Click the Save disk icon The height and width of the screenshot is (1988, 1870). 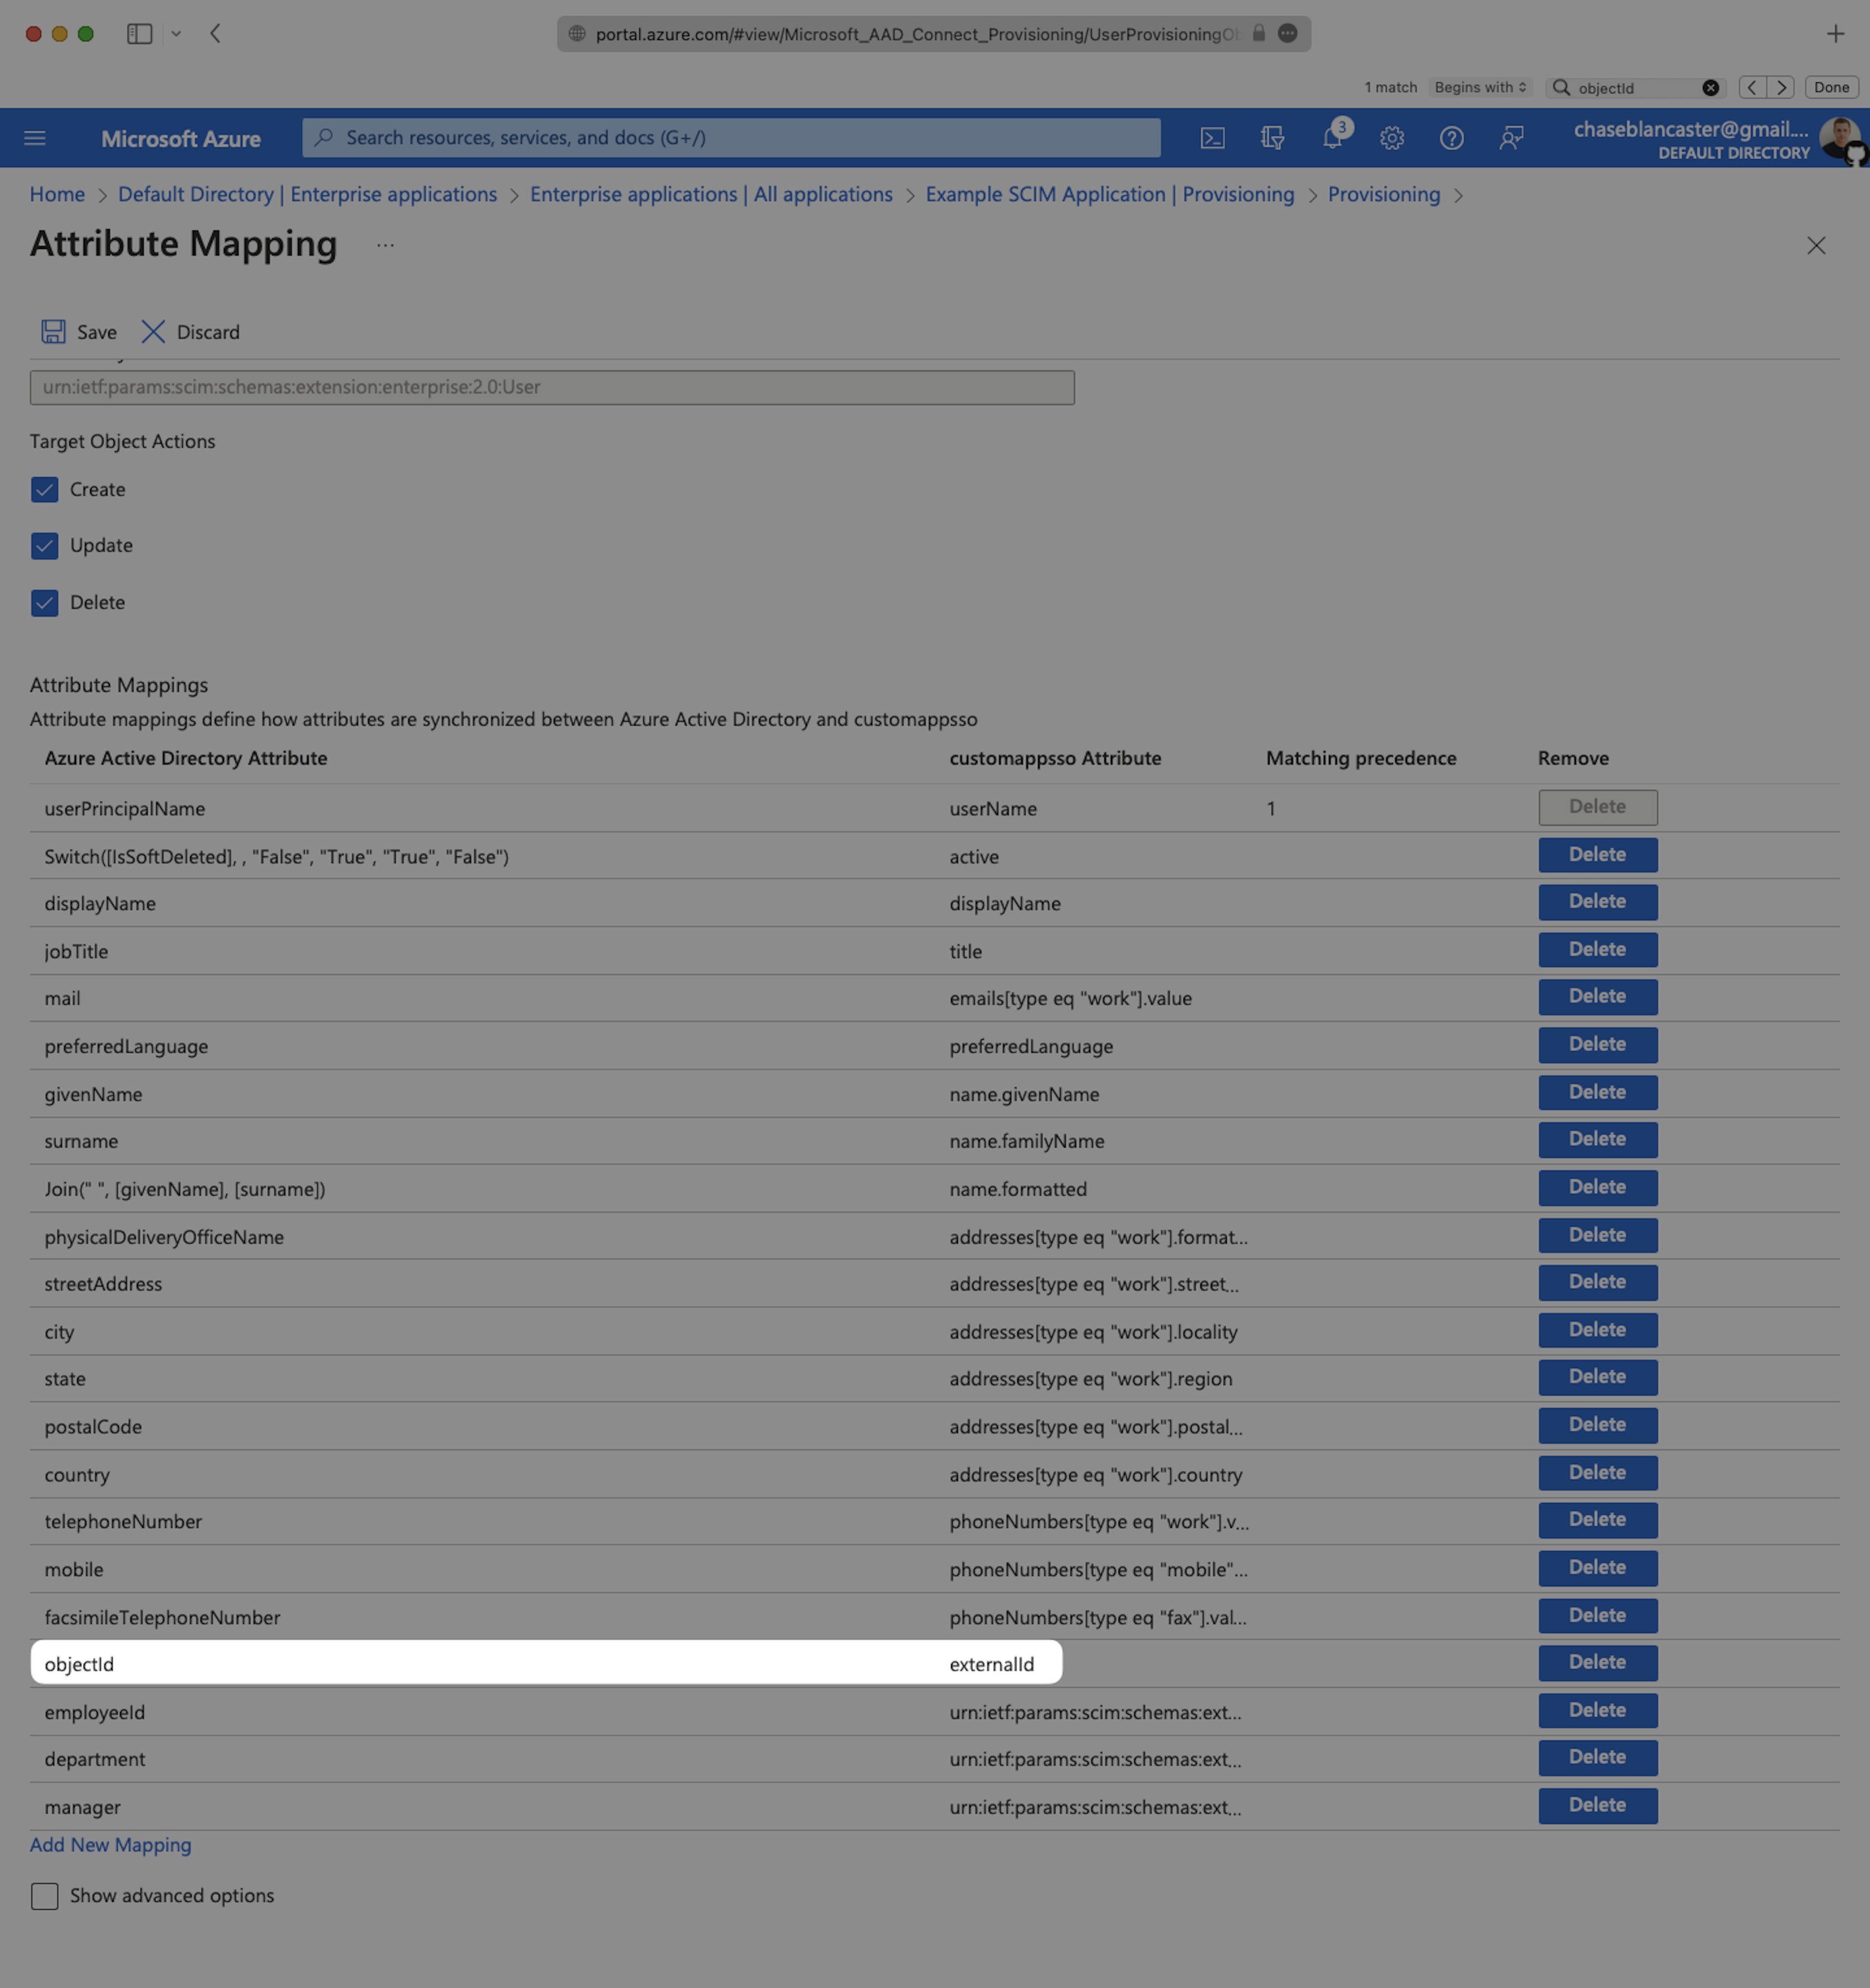tap(53, 332)
